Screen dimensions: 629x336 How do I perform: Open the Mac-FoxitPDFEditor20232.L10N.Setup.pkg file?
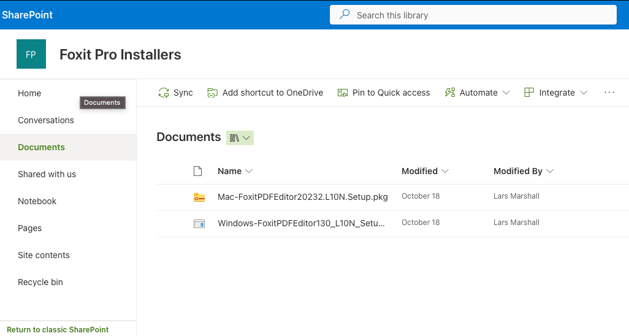(x=302, y=197)
